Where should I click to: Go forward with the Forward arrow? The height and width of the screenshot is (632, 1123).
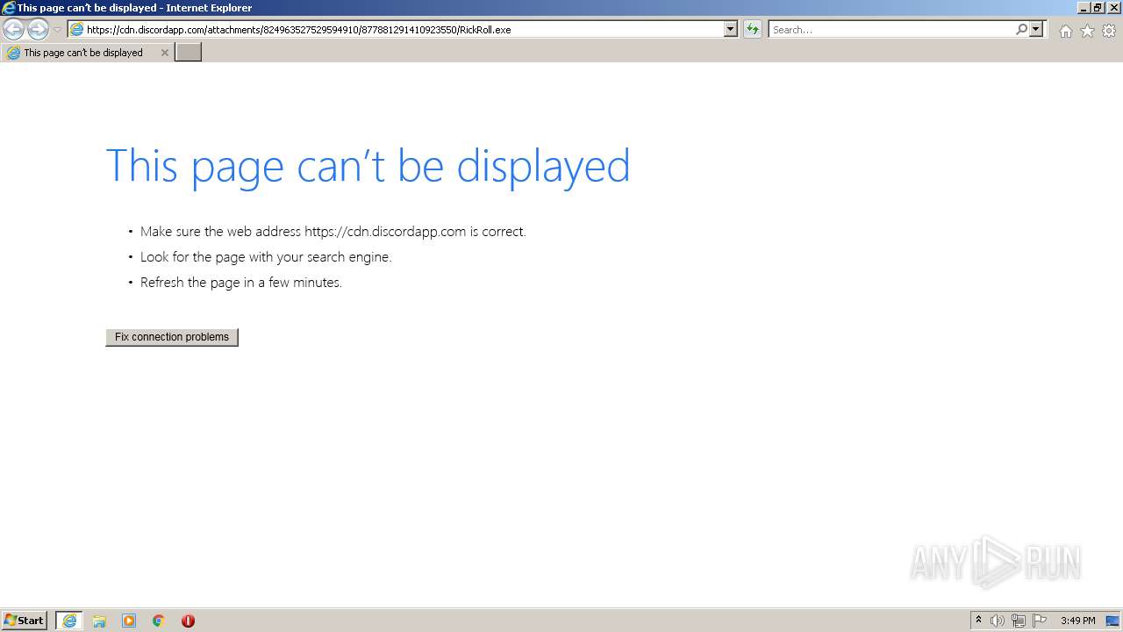(x=38, y=29)
